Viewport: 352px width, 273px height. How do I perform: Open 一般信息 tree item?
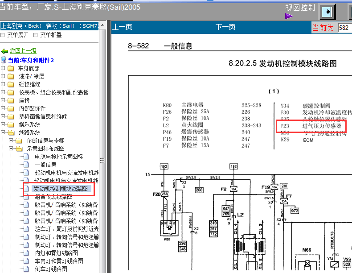coord(45,165)
